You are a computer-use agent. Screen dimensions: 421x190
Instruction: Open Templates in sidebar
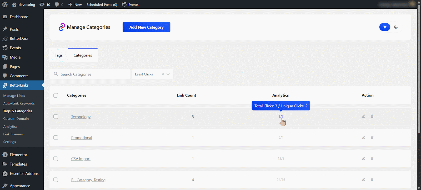22,164
